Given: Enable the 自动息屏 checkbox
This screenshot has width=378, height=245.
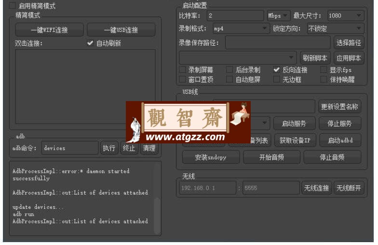Looking at the screenshot, I should click(x=229, y=79).
